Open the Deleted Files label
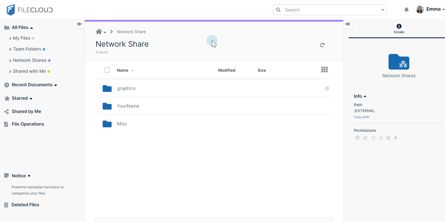This screenshot has height=222, width=445. pyautogui.click(x=25, y=205)
